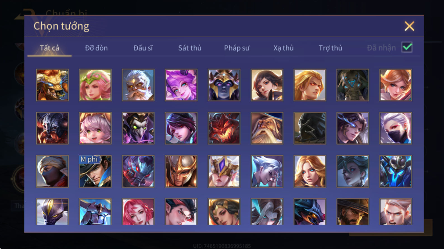Toggle the Đã nhận checkbox
Image resolution: width=444 pixels, height=249 pixels.
[407, 47]
